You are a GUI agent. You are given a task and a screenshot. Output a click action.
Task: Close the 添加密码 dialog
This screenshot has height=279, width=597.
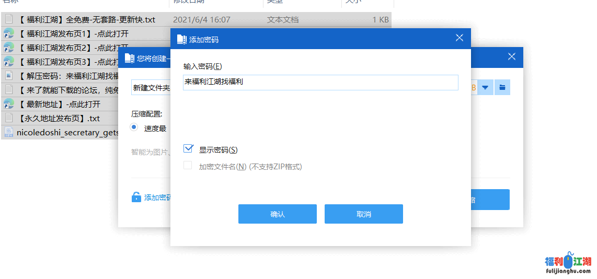click(459, 38)
